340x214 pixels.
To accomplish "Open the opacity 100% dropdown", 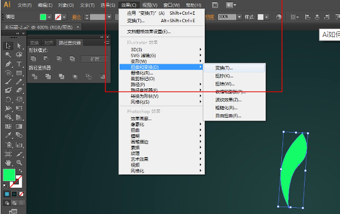I will [x=239, y=17].
